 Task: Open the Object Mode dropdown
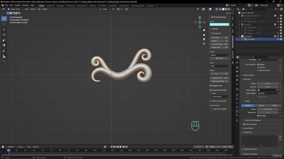pyautogui.click(x=15, y=9)
